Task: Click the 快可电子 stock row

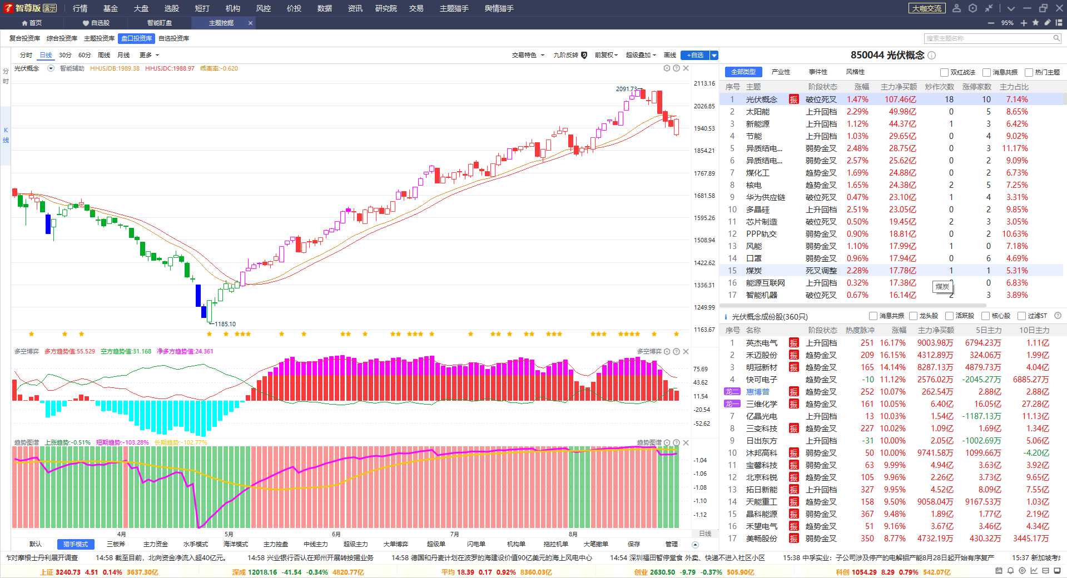Action: [892, 380]
